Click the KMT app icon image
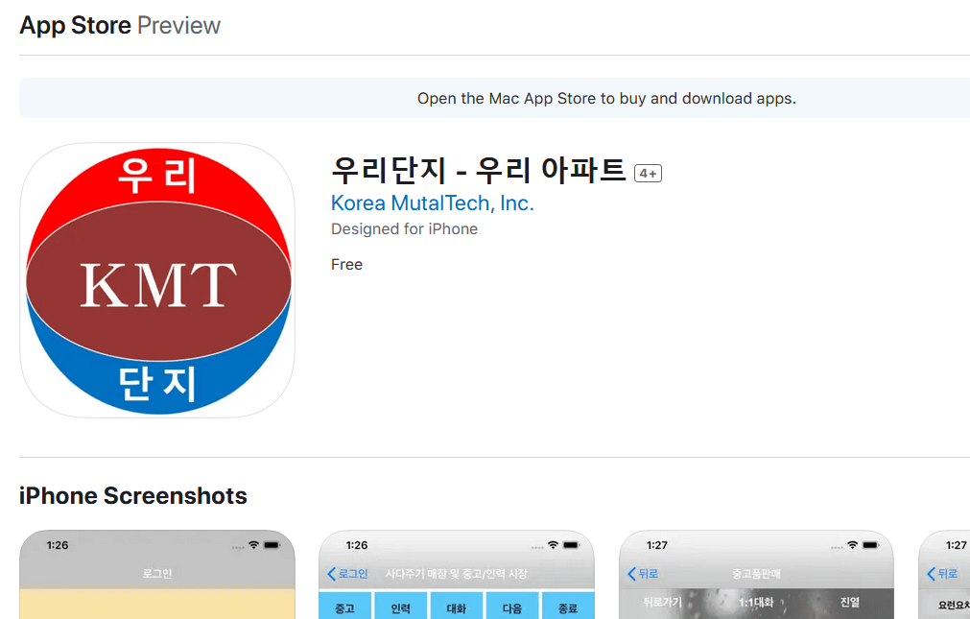Screen dimensions: 970x619 click(157, 280)
